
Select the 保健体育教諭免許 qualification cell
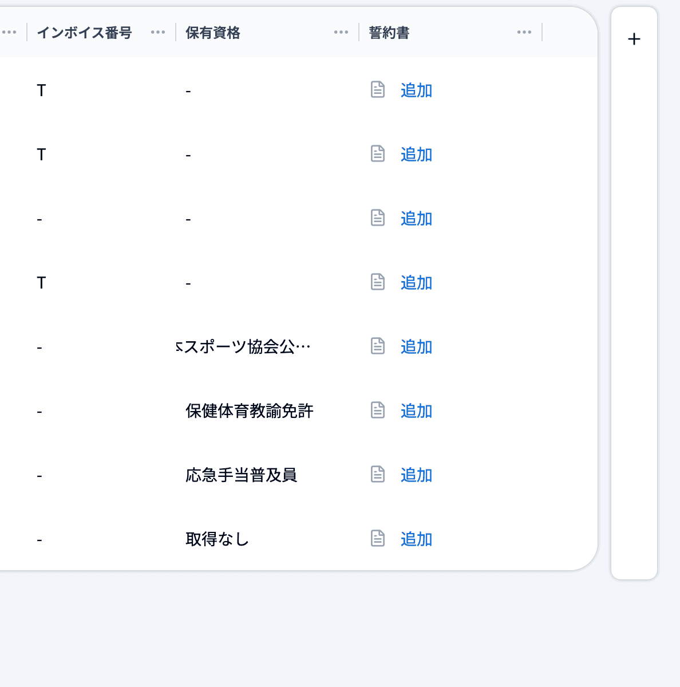250,411
